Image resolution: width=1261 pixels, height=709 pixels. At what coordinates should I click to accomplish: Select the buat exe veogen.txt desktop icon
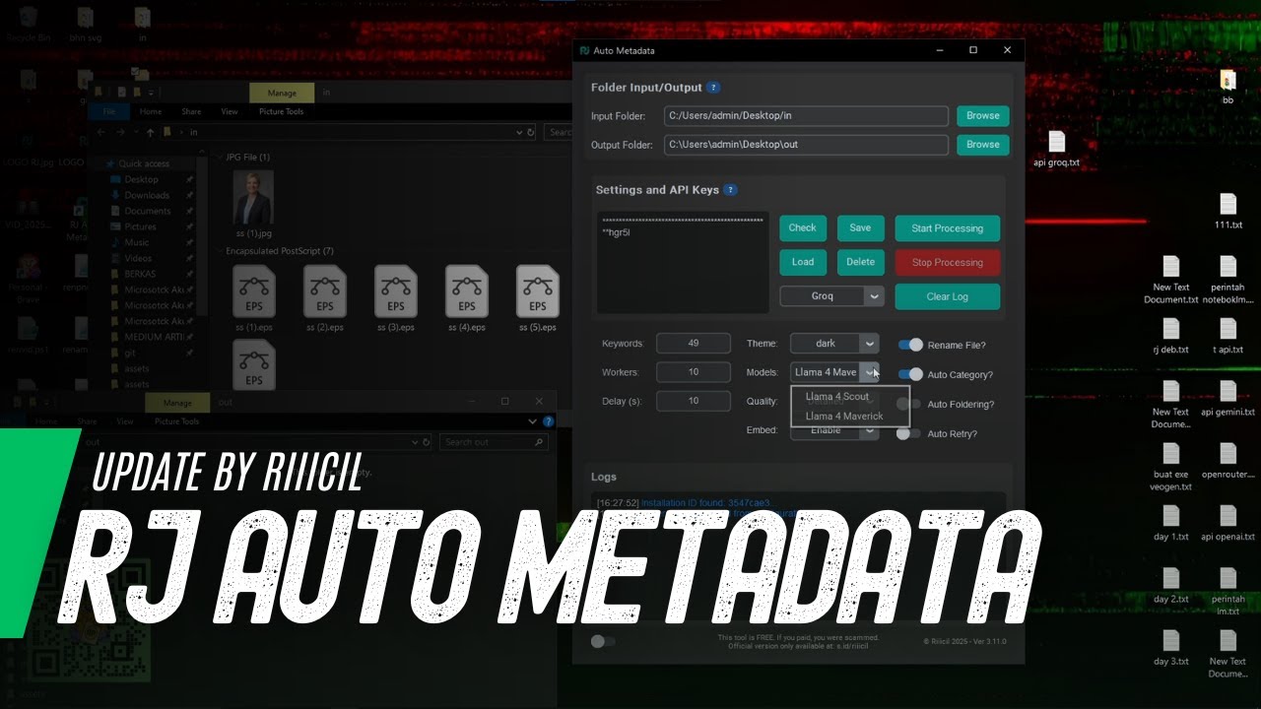pos(1170,467)
